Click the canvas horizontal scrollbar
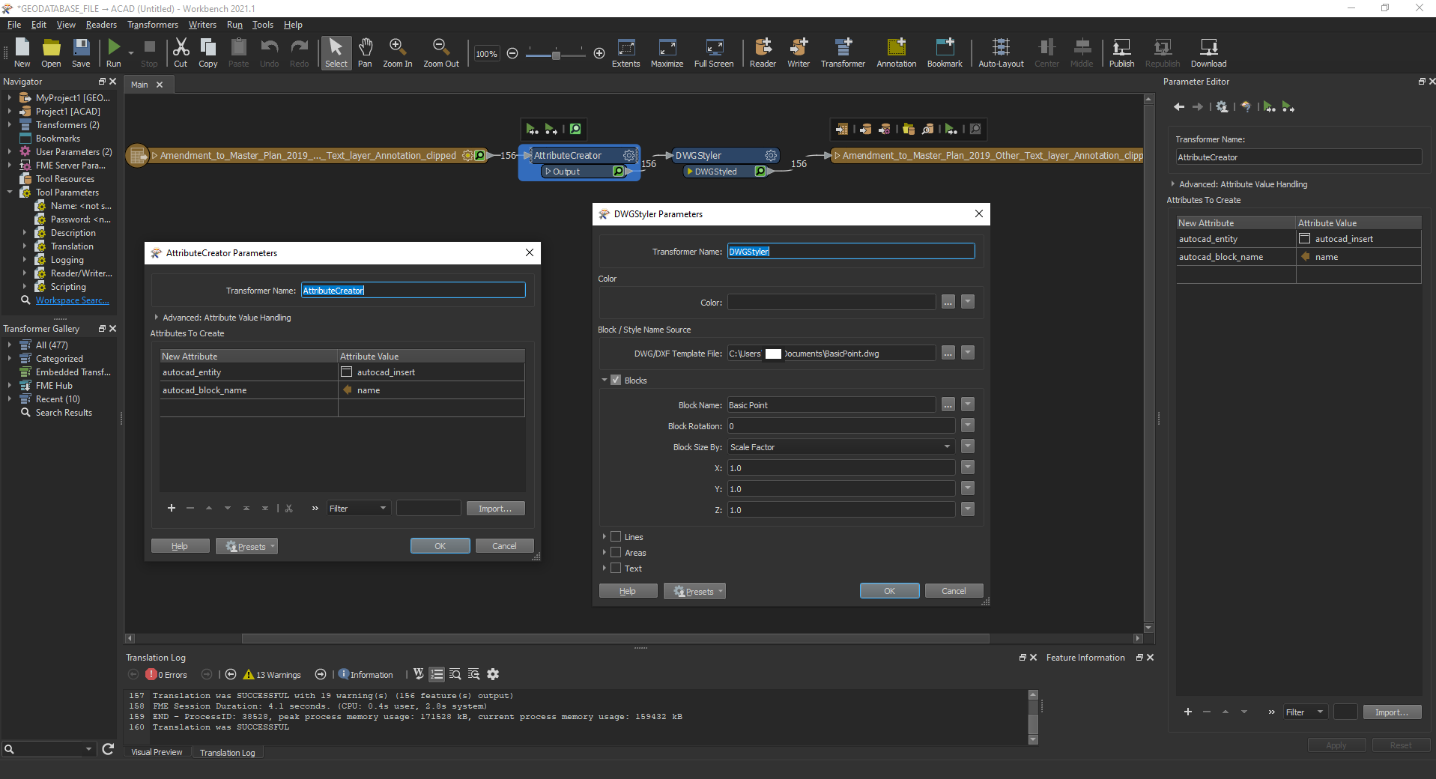1436x779 pixels. (x=615, y=639)
